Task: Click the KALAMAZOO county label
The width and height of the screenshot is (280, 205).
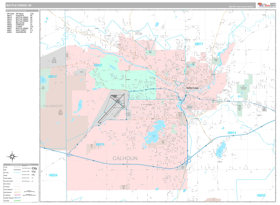Action: pos(53,106)
